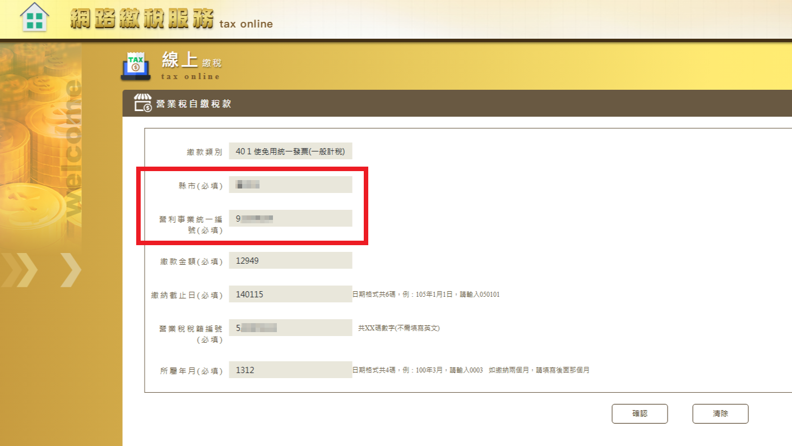This screenshot has width=792, height=446.
Task: Focus the 營利事業統一編號 input field
Action: pyautogui.click(x=290, y=218)
